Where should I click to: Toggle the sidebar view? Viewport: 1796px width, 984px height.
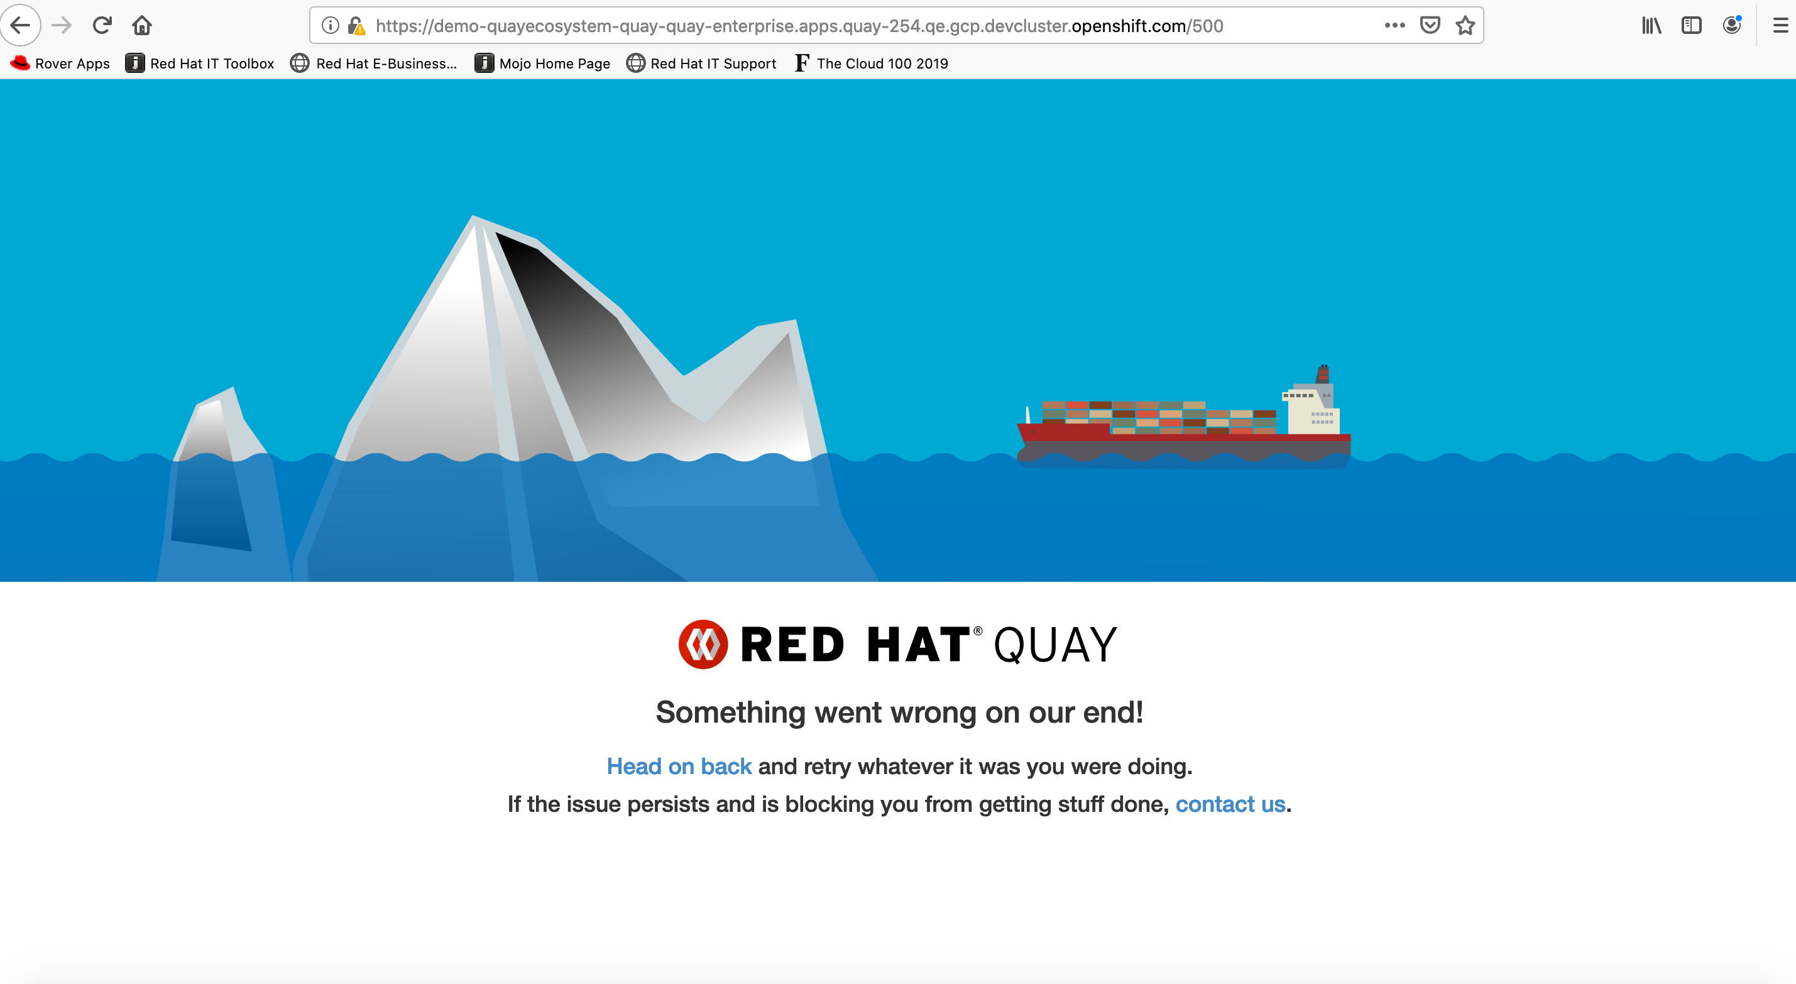pos(1692,26)
